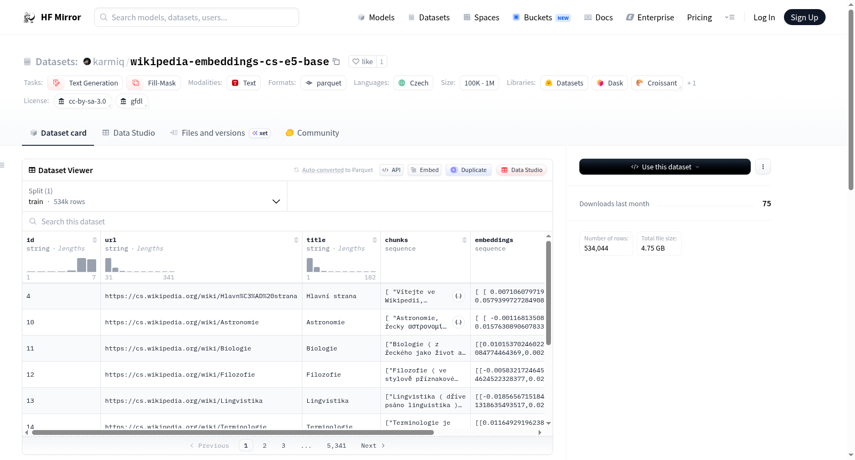Click the Dask library tag
The height and width of the screenshot is (460, 855).
pyautogui.click(x=610, y=83)
